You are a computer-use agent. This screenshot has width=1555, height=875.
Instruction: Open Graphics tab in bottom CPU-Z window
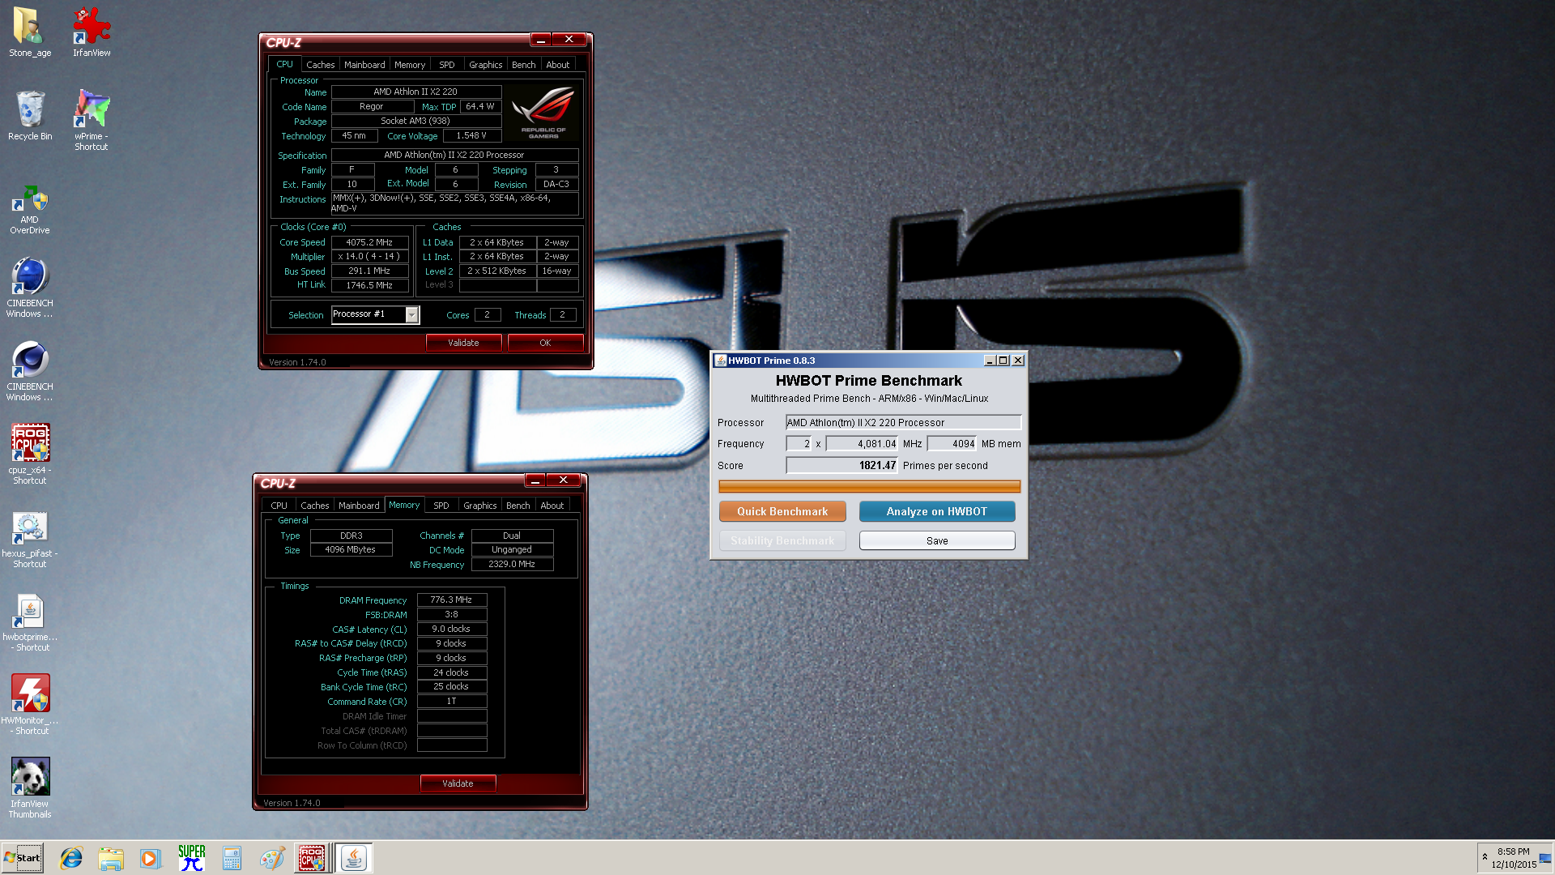pyautogui.click(x=480, y=506)
